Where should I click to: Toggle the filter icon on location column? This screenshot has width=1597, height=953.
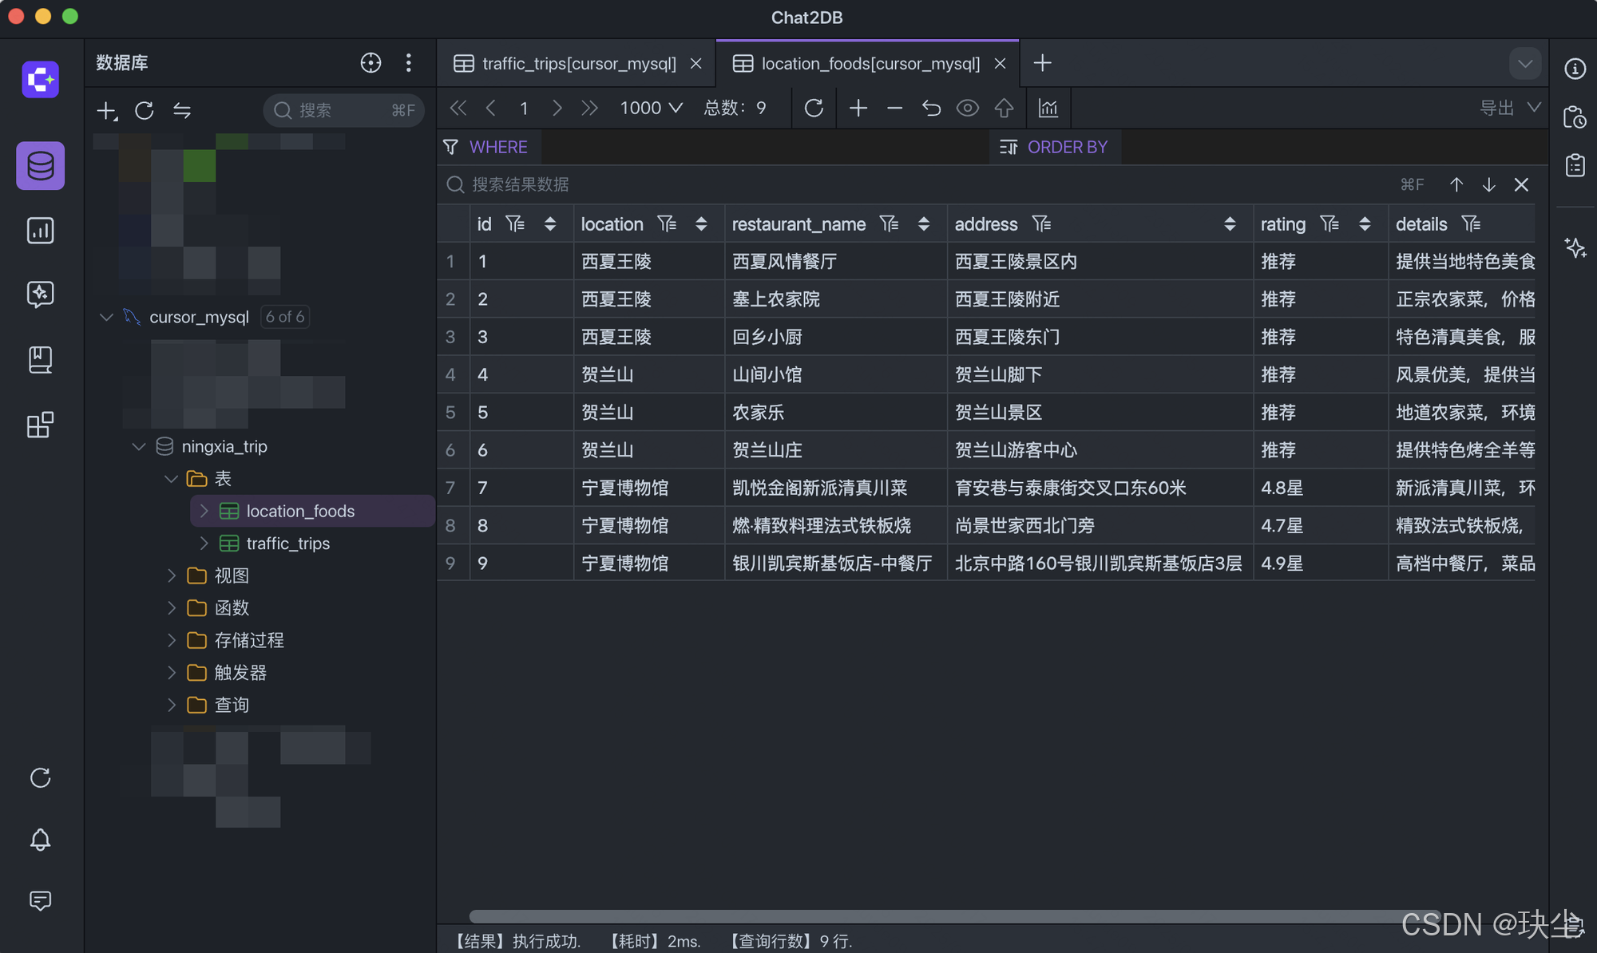667,224
